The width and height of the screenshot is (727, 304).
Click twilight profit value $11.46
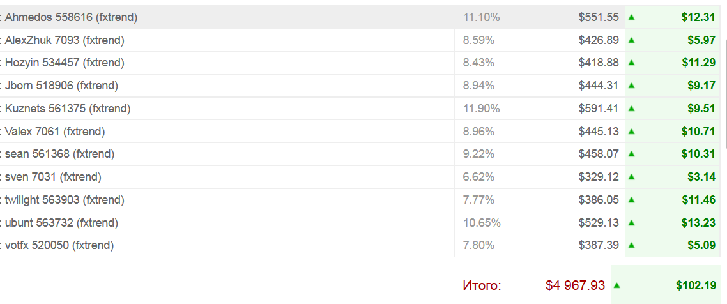(698, 200)
